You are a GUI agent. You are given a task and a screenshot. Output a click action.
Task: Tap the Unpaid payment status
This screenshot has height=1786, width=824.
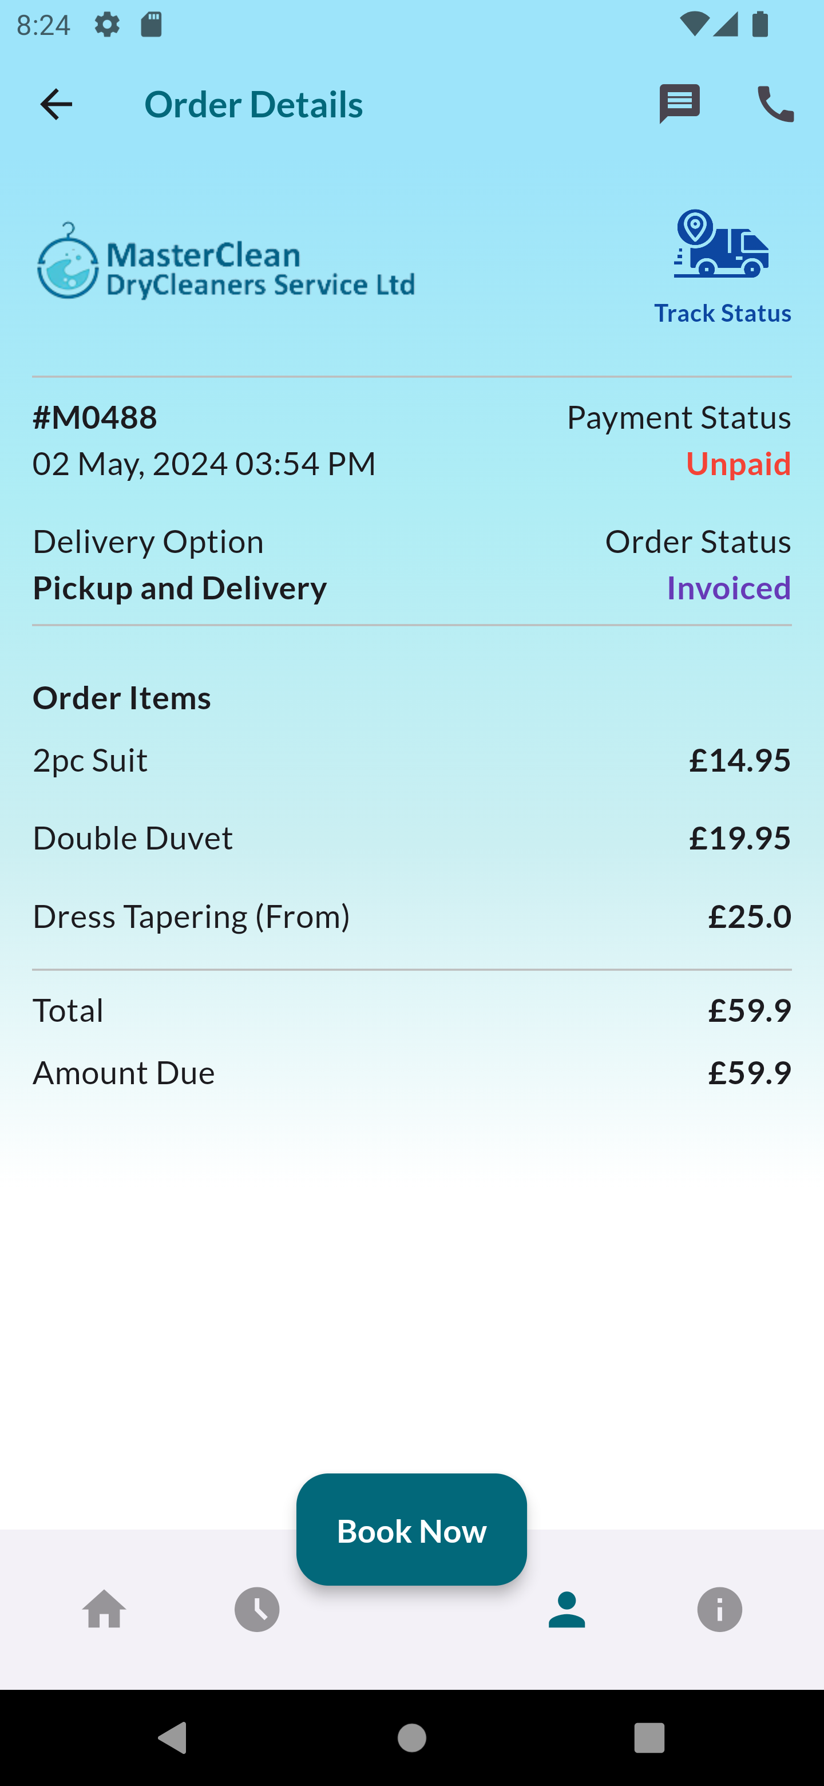click(x=738, y=464)
